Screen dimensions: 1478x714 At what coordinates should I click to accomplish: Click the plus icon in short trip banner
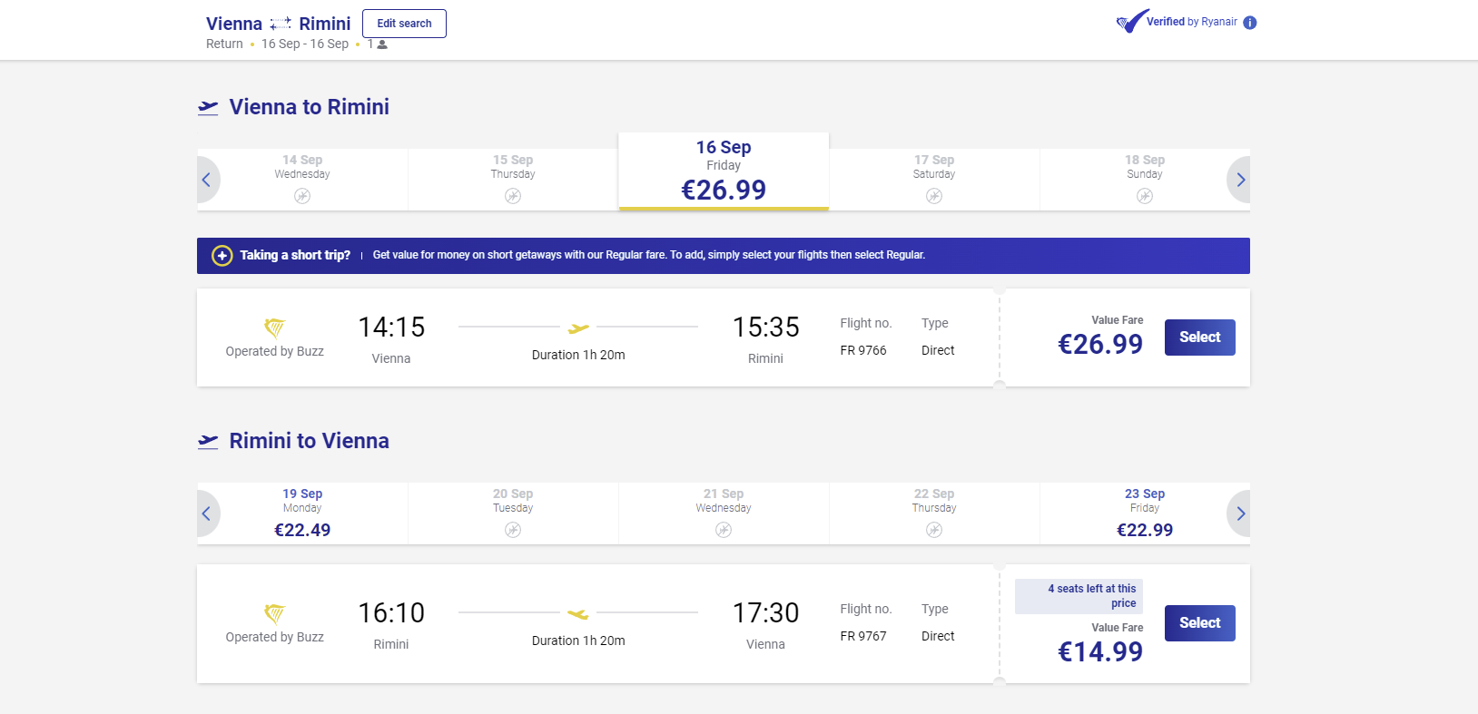(222, 256)
